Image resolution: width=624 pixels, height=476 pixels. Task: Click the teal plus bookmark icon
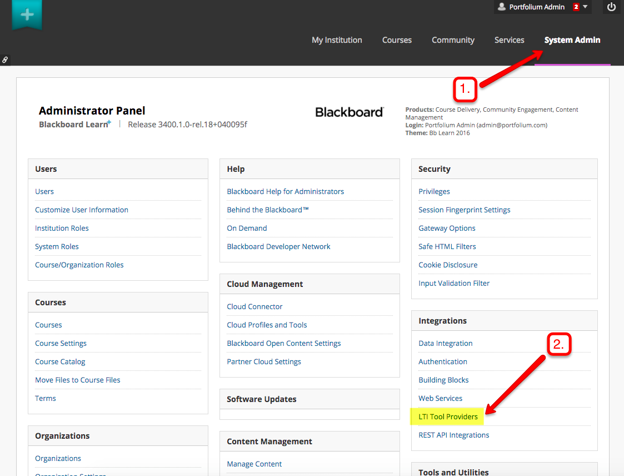coord(27,15)
